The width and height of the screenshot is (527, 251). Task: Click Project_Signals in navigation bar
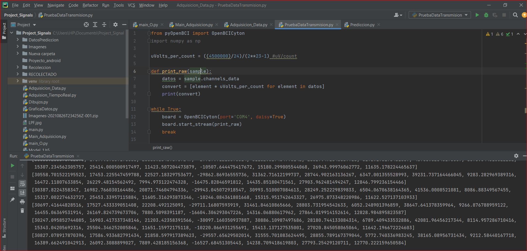(18, 15)
